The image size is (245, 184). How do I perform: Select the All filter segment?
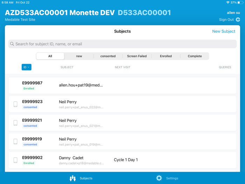pos(50,56)
